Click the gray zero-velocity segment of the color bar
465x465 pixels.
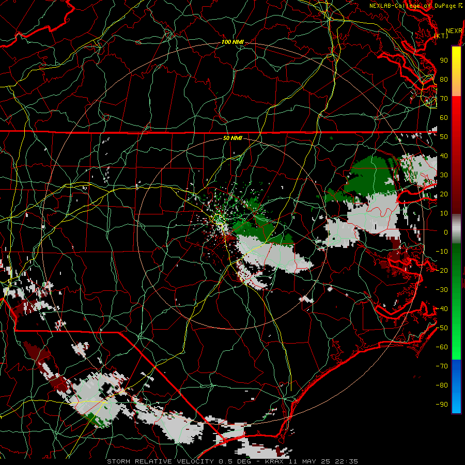tap(456, 229)
